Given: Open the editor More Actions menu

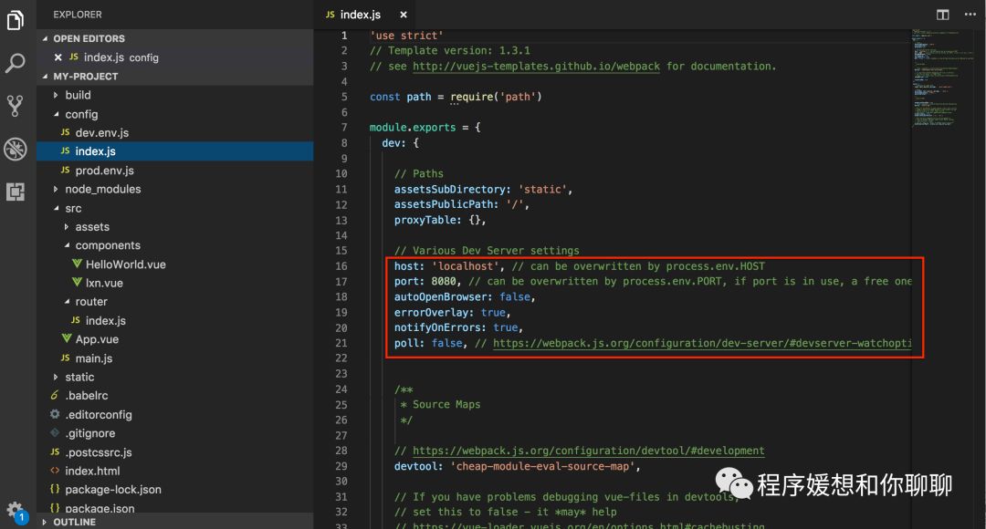Looking at the screenshot, I should coord(970,15).
